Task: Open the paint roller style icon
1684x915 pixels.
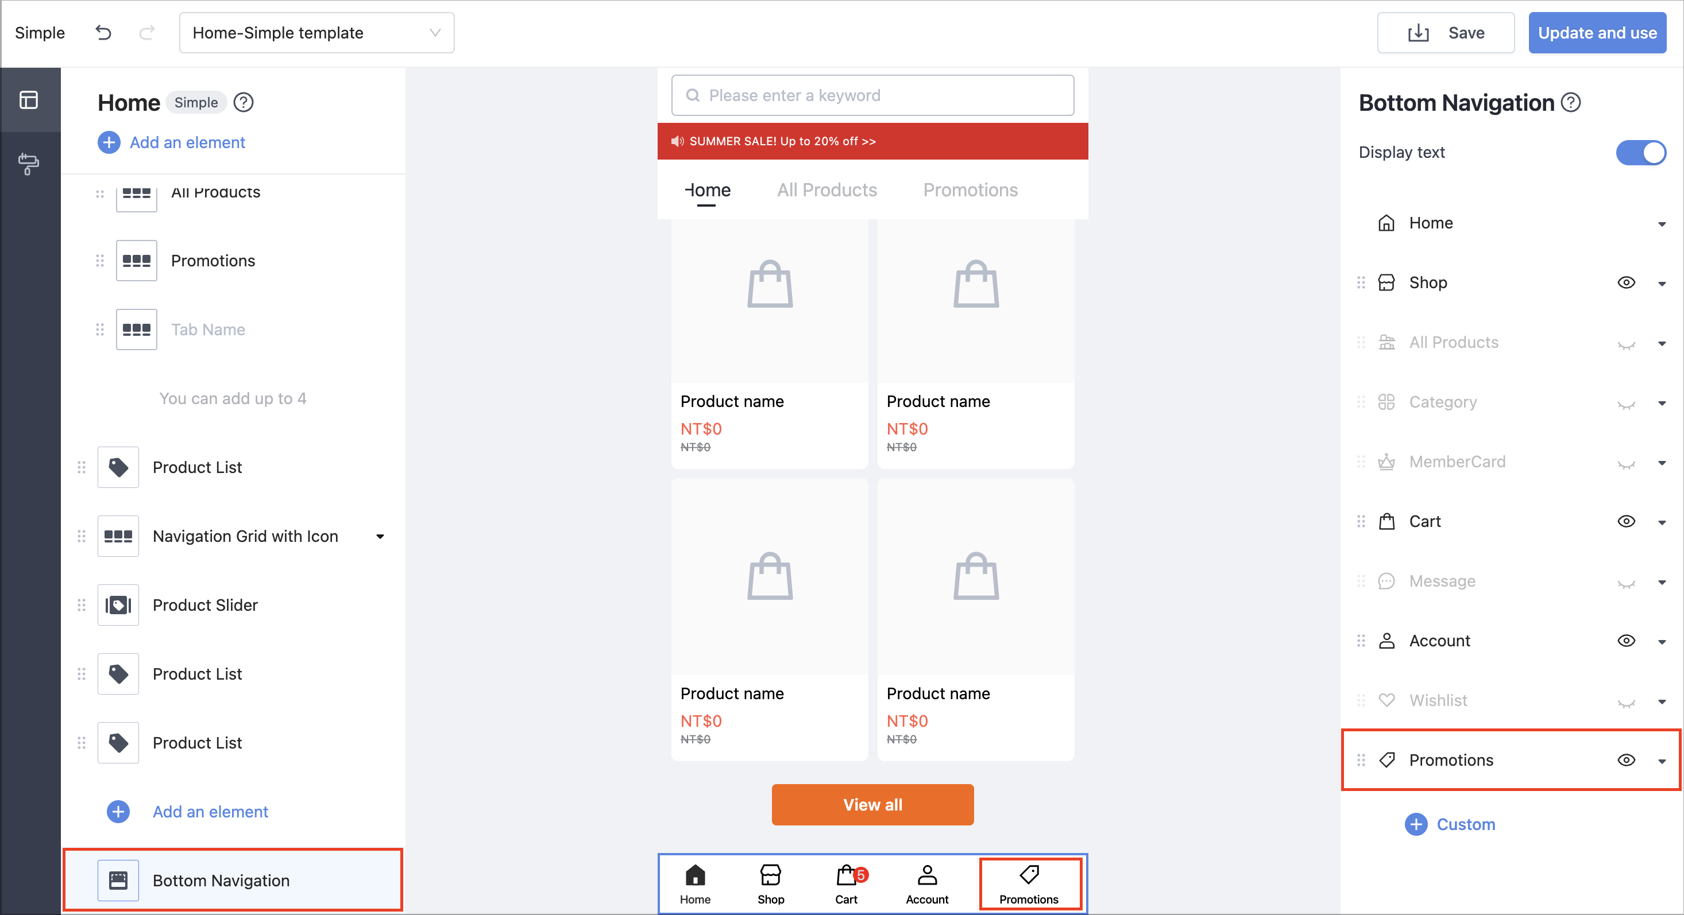Action: (x=29, y=164)
